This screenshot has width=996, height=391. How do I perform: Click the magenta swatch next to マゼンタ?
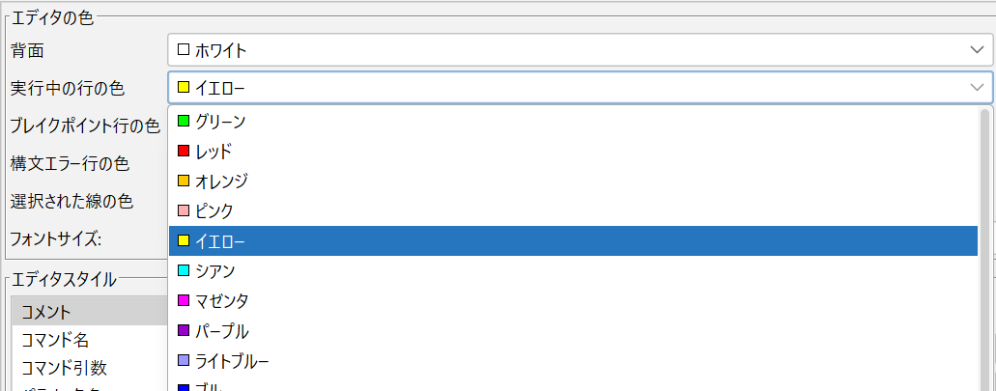coord(184,301)
